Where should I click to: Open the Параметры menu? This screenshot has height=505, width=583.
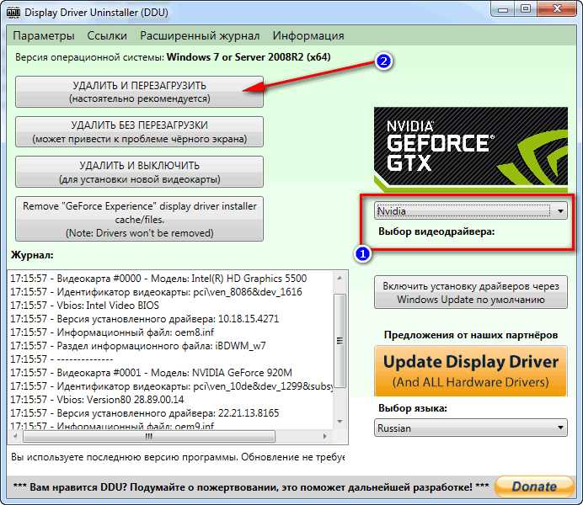tap(44, 35)
